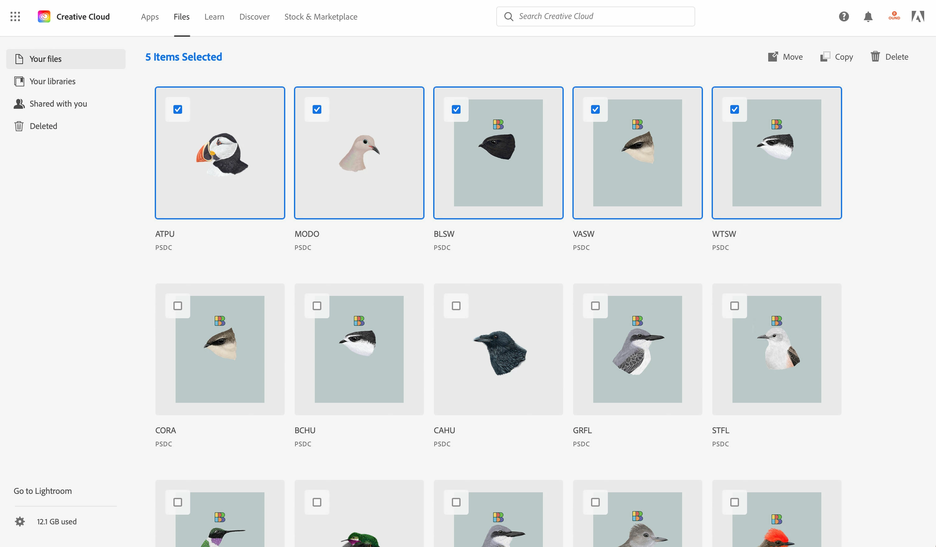
Task: Deselect the WTSW file checkbox
Action: tap(734, 109)
